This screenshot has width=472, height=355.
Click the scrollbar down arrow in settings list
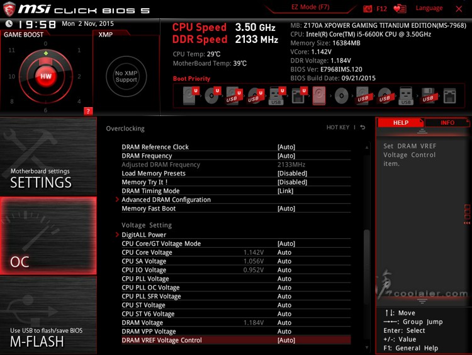pyautogui.click(x=367, y=347)
